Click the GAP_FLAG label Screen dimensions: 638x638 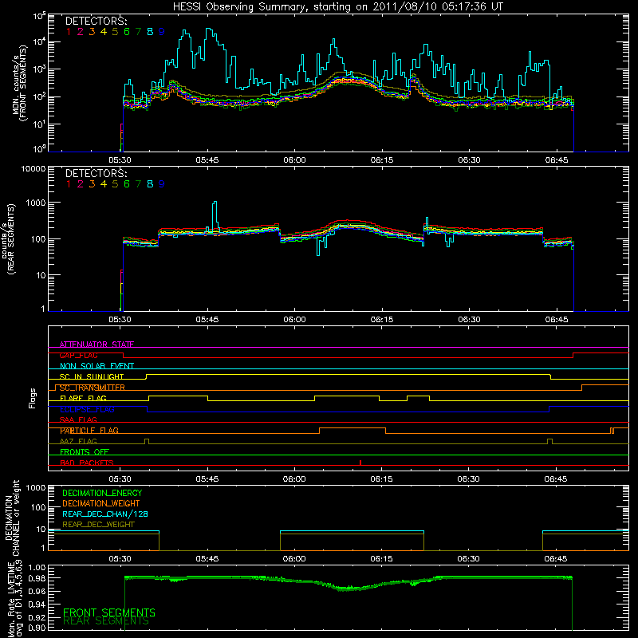[78, 355]
